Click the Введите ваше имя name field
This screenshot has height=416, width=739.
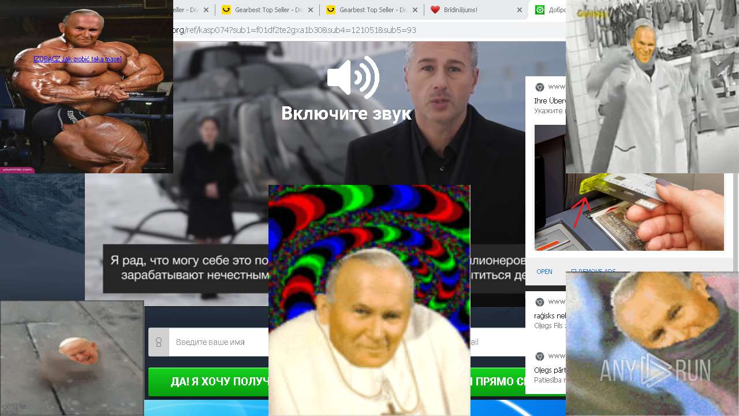click(x=219, y=342)
